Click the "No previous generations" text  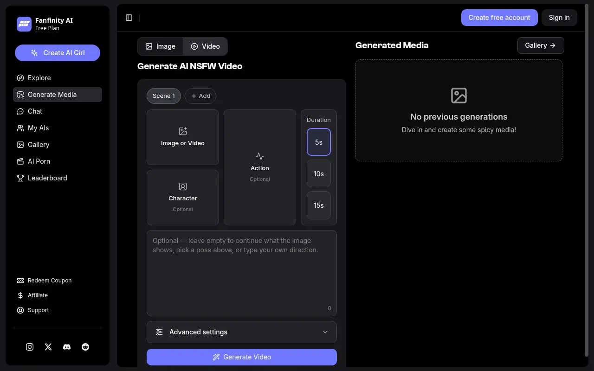point(459,117)
